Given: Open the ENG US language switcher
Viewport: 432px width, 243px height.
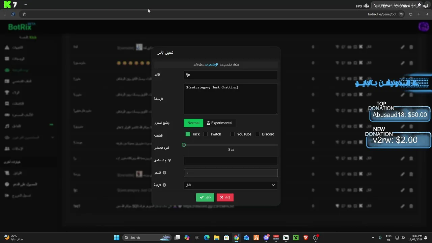Looking at the screenshot, I should tap(389, 238).
